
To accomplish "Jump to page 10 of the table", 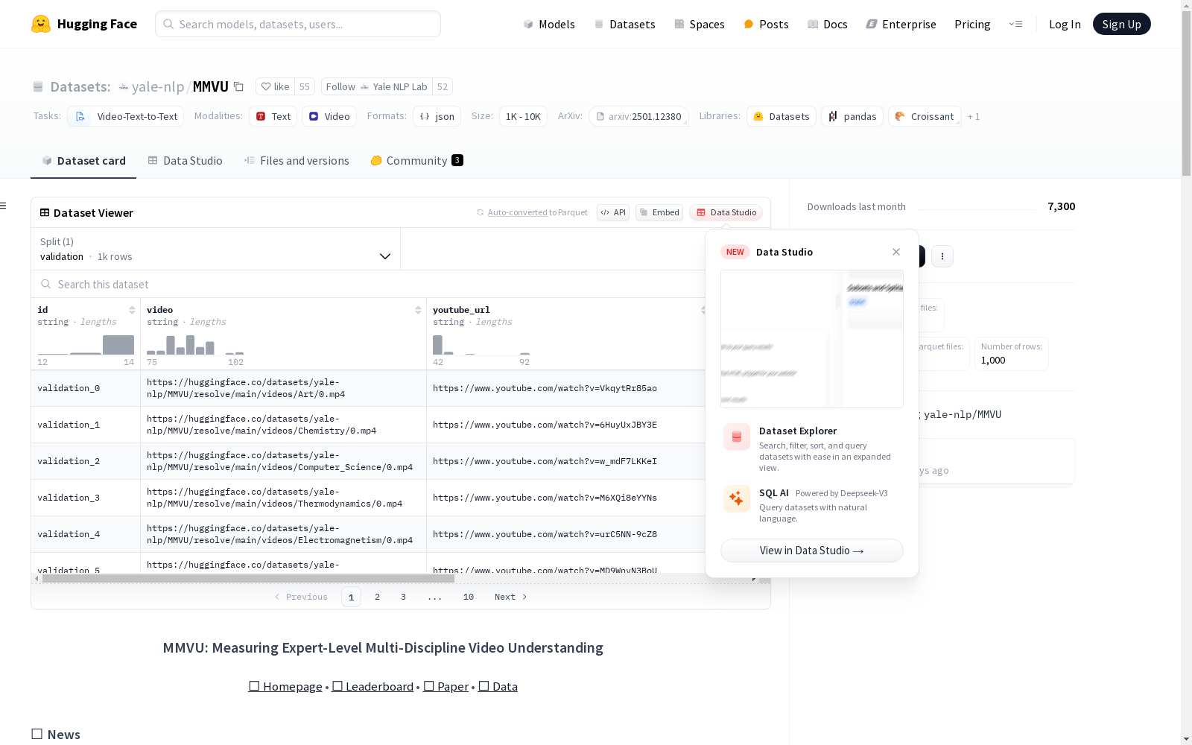I will (x=469, y=597).
